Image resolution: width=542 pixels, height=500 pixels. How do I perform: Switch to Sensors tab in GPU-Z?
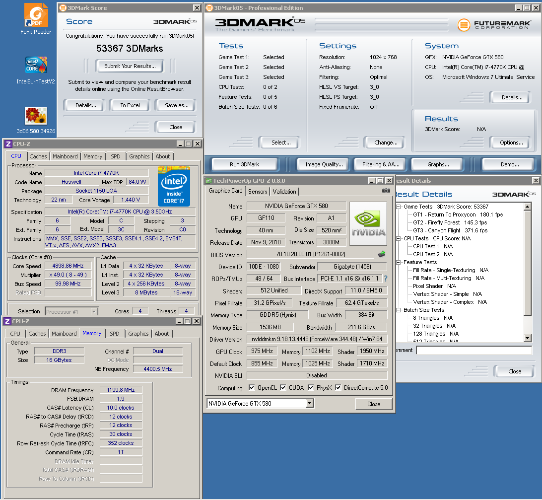tap(258, 192)
